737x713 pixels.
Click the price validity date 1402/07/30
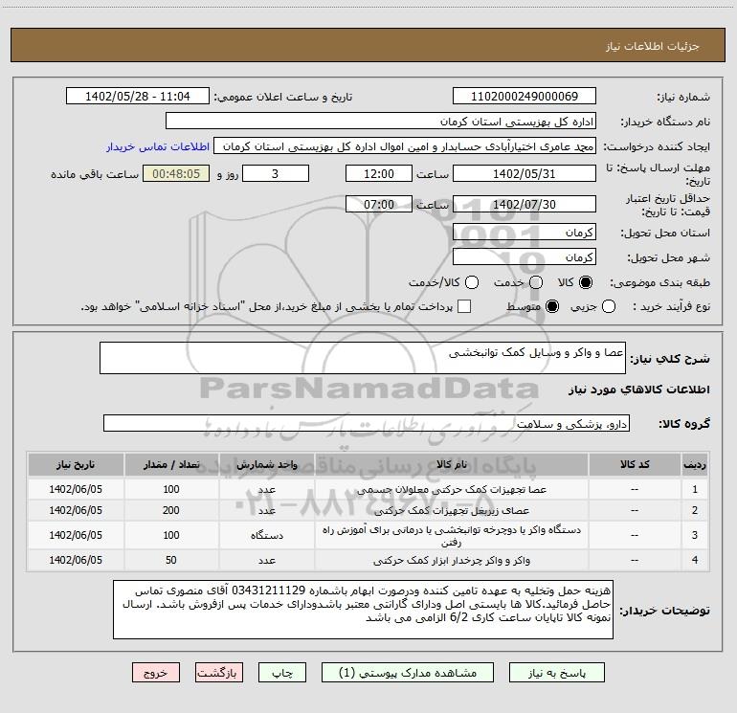(525, 205)
